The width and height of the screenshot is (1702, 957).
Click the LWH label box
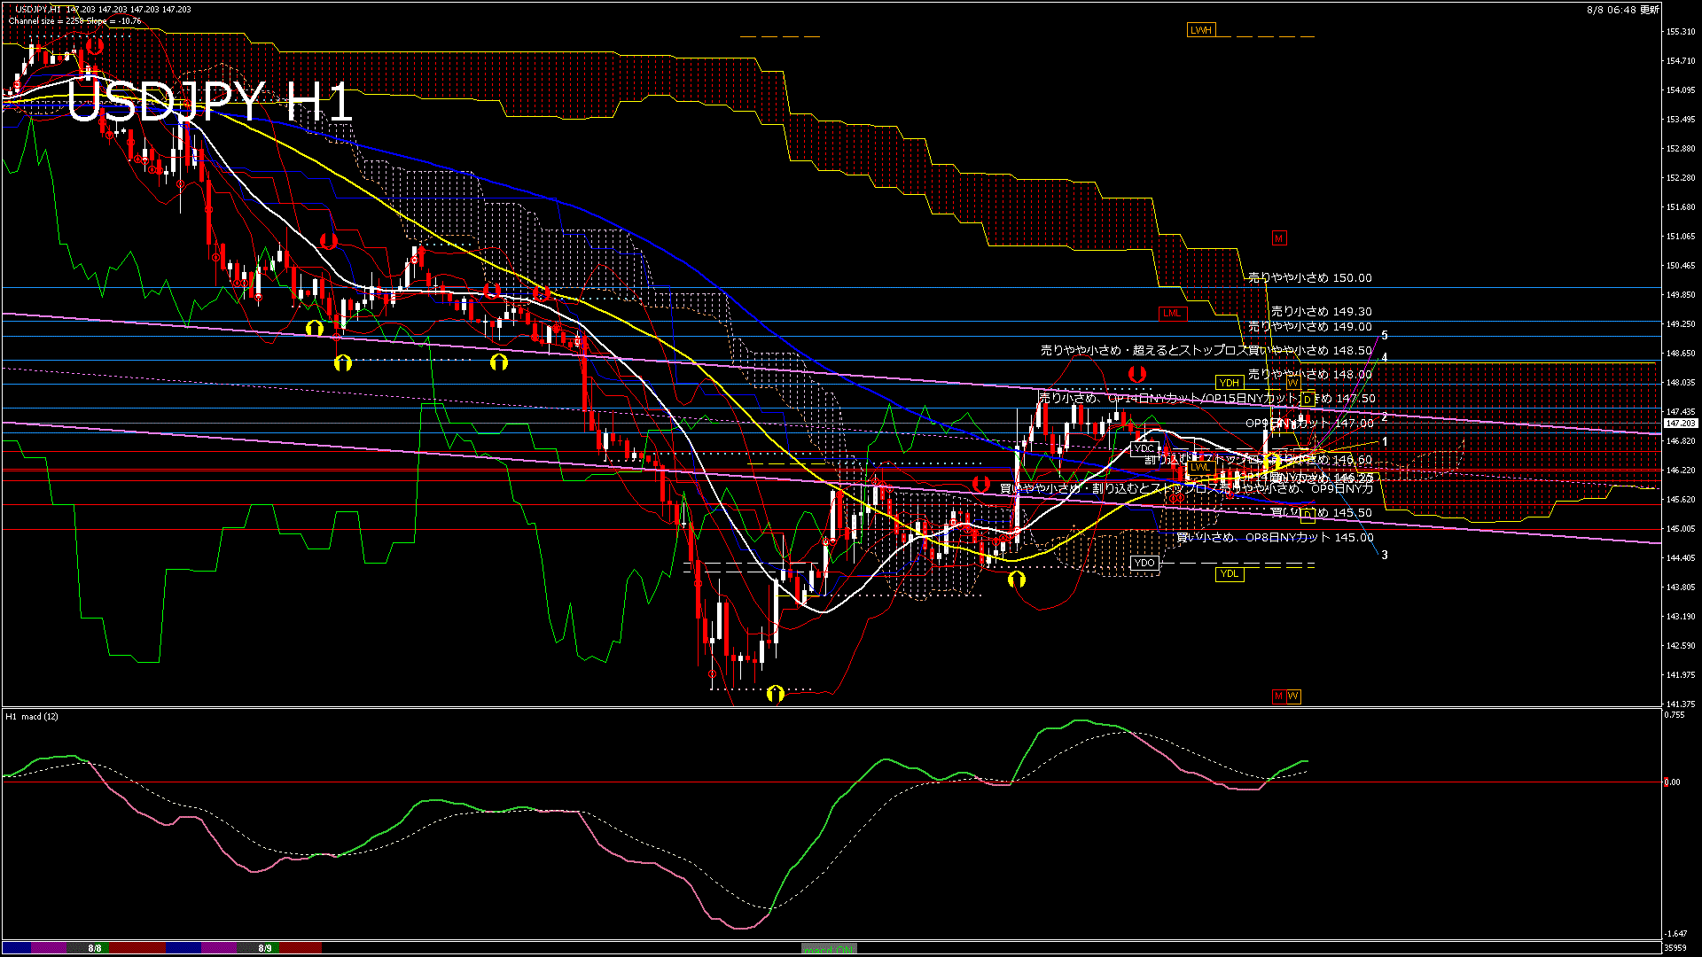[1200, 30]
